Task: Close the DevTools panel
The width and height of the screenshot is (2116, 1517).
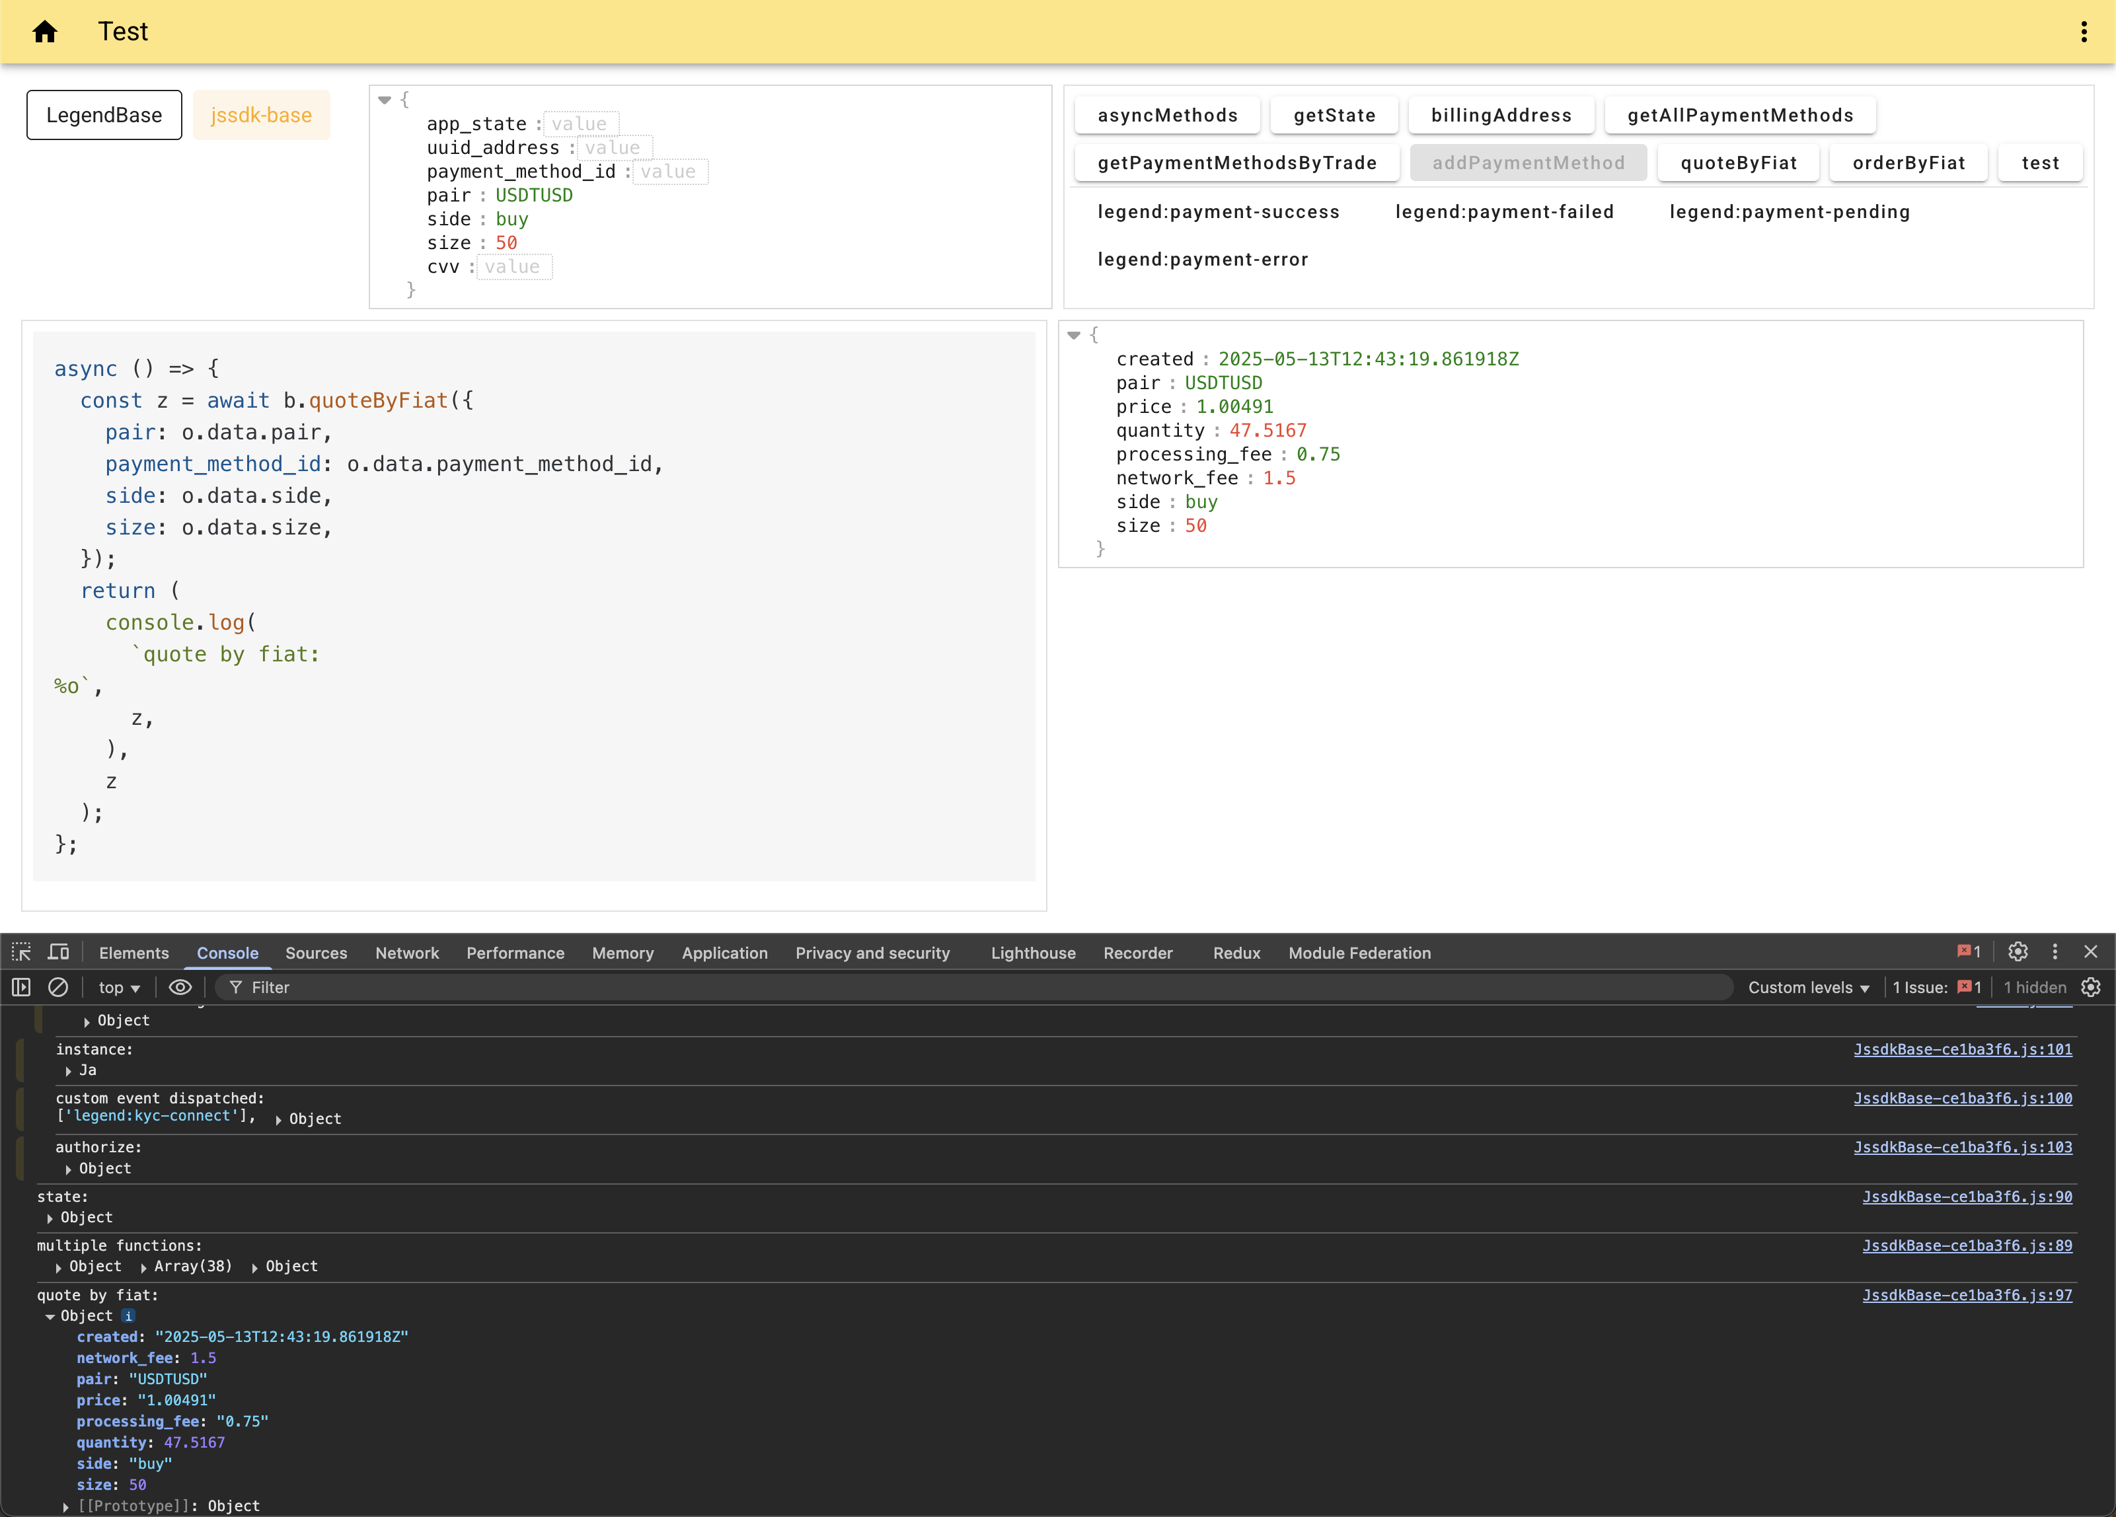Action: tap(2091, 951)
